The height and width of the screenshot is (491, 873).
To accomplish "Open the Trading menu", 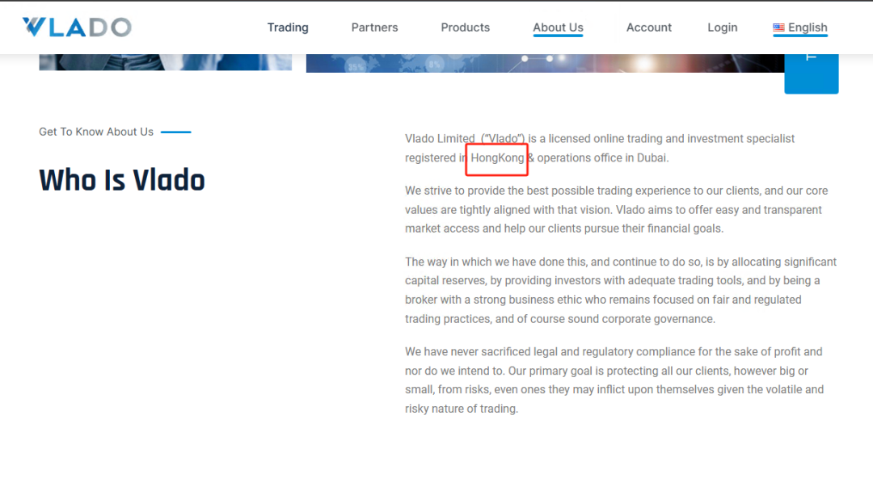I will pyautogui.click(x=288, y=27).
